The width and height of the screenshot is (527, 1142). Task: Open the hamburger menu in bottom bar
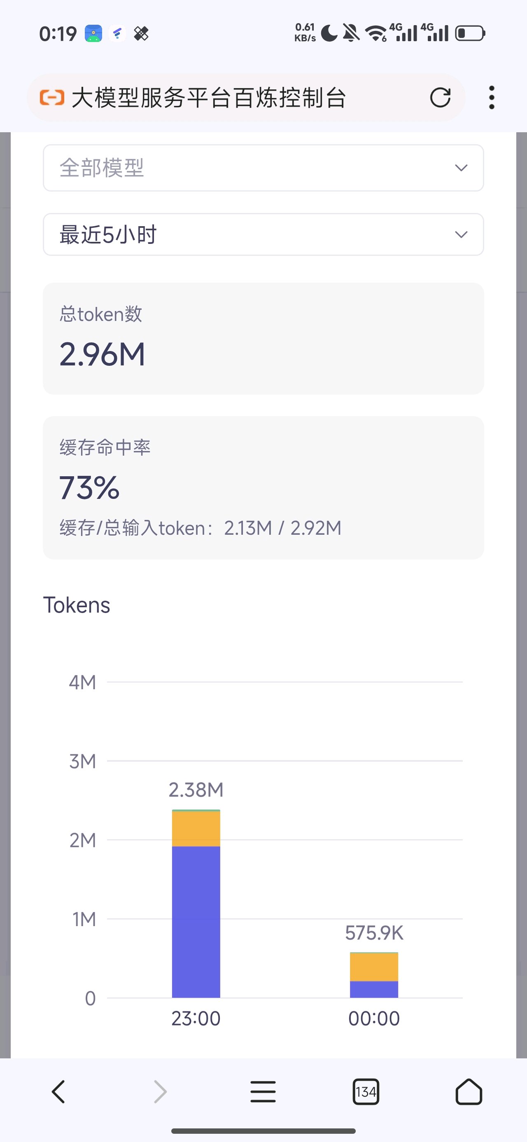[263, 1091]
